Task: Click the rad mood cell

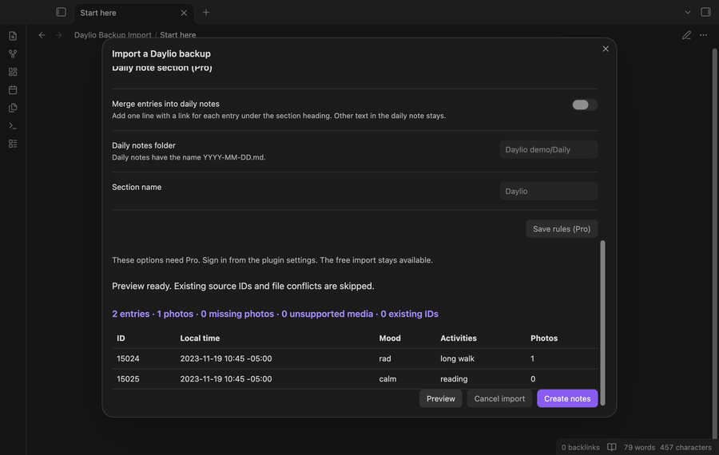Action: (385, 358)
